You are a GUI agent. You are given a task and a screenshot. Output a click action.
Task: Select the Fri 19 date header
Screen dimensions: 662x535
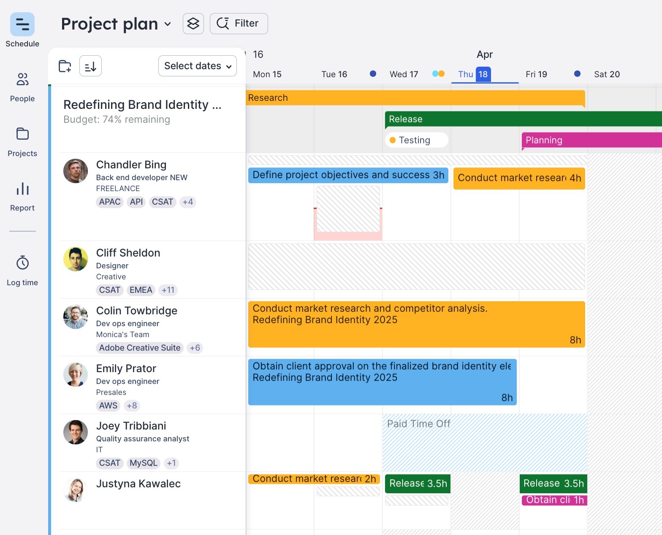(536, 74)
